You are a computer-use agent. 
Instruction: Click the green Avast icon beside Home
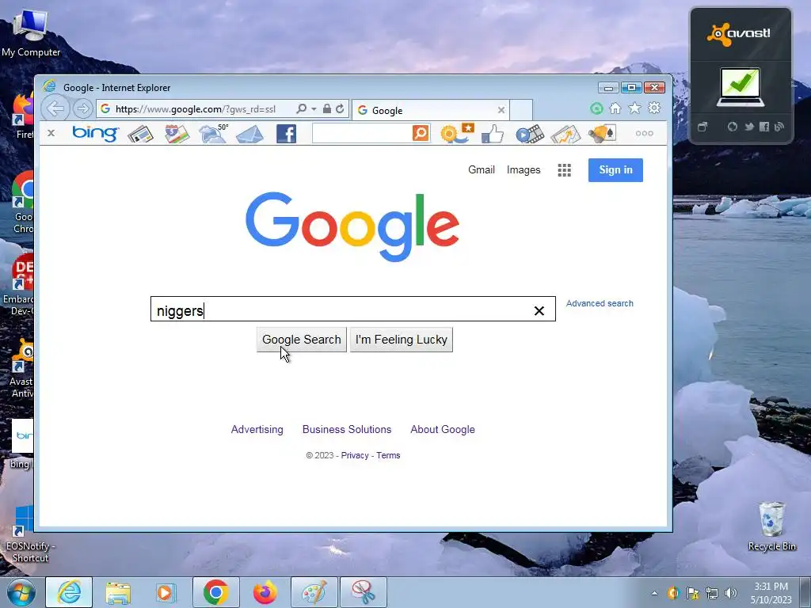click(x=596, y=108)
